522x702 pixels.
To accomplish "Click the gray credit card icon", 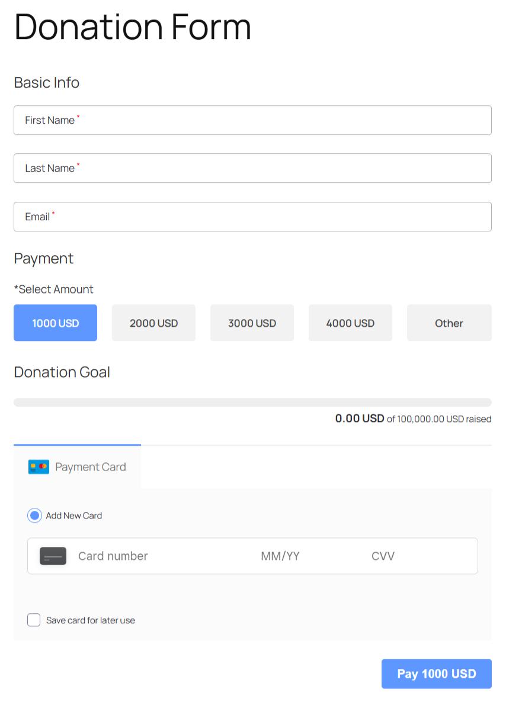I will pos(53,556).
